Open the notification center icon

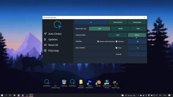169,95
